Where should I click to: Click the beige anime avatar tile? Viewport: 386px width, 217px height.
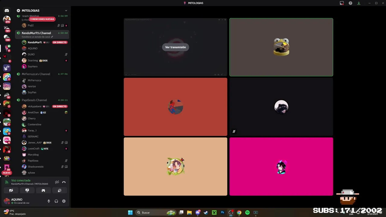click(x=176, y=167)
